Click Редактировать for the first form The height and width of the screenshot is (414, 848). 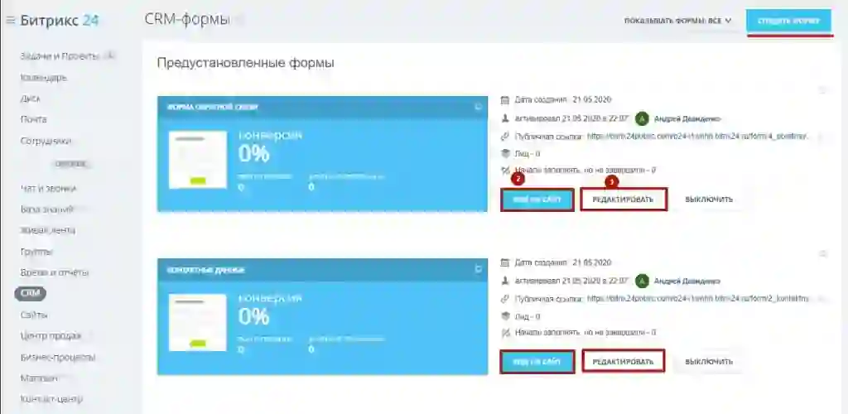[x=624, y=200]
